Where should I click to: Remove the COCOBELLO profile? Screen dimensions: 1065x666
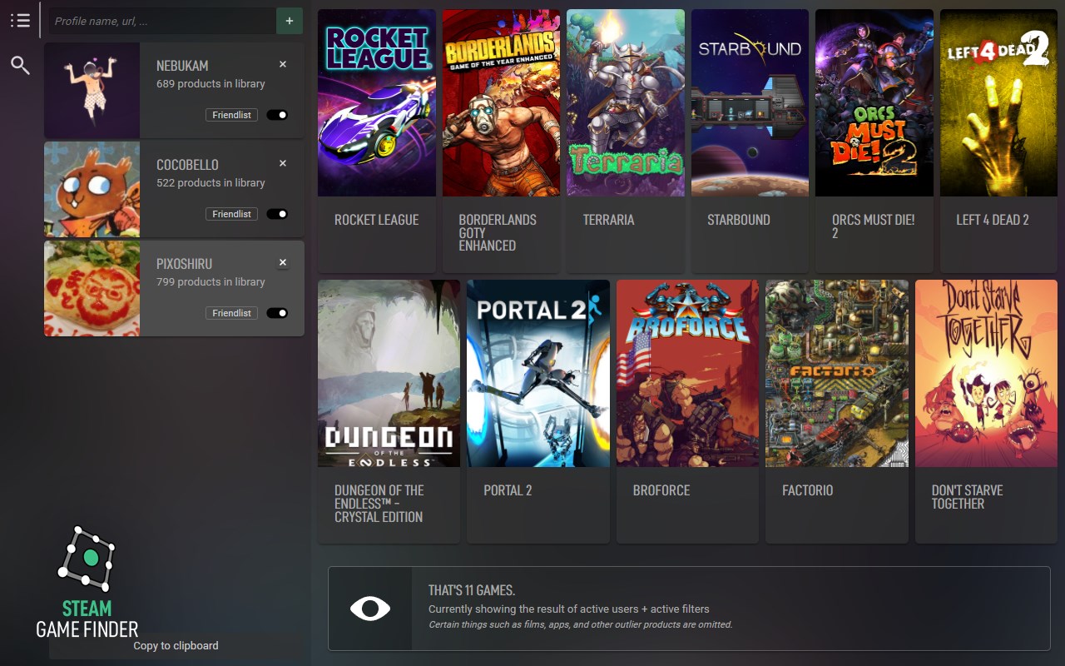click(283, 163)
